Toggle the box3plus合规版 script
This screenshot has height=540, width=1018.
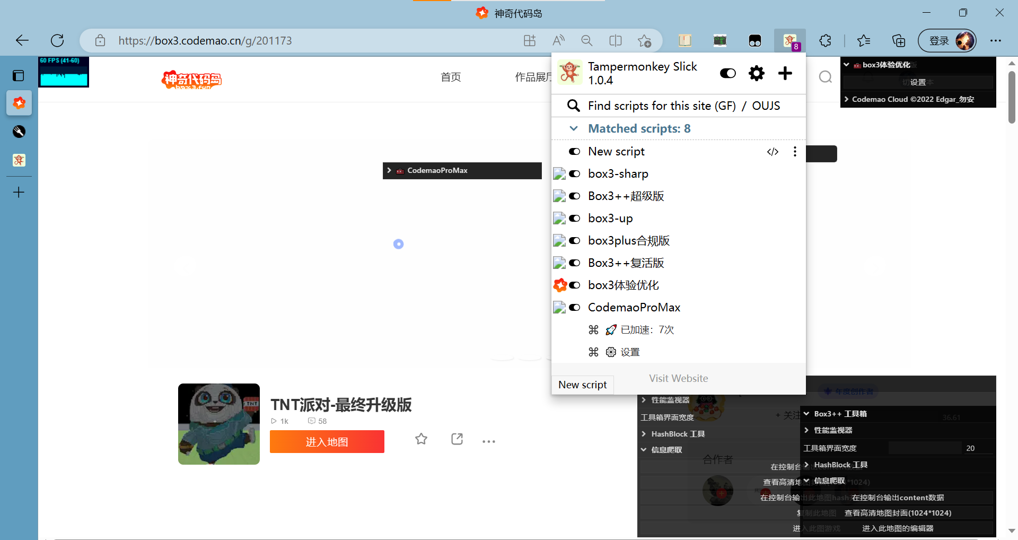[x=575, y=241]
